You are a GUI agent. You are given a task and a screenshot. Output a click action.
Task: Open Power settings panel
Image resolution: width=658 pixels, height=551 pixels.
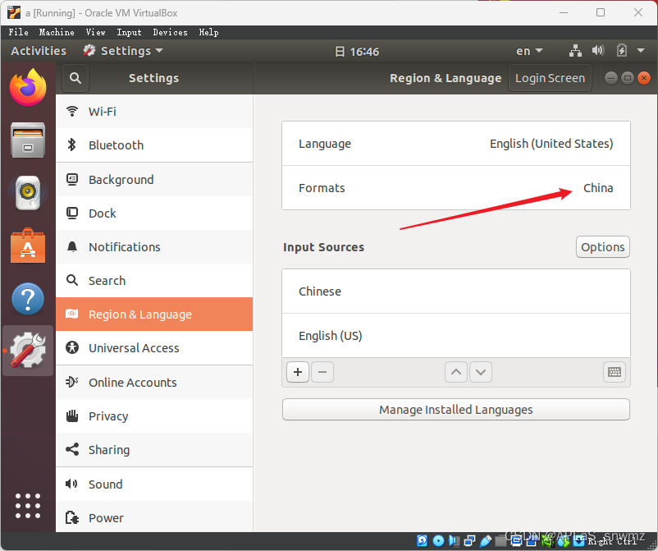pos(154,518)
